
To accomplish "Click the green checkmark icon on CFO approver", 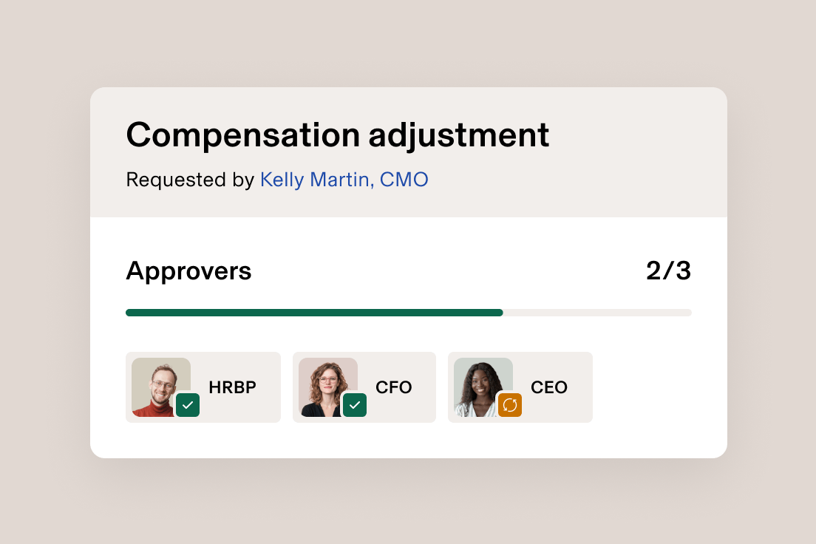I will (x=355, y=405).
